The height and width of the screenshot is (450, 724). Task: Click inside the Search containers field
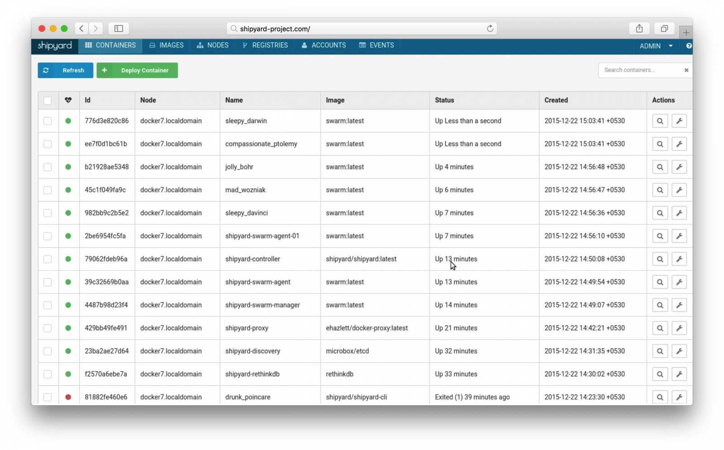pos(638,70)
